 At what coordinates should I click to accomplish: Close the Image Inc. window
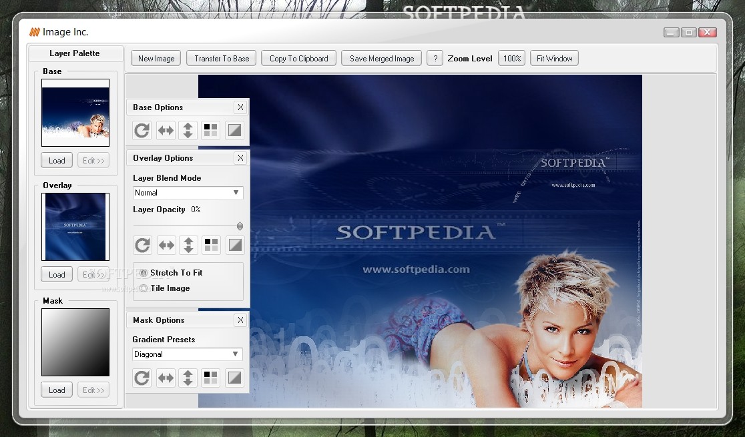(x=708, y=32)
